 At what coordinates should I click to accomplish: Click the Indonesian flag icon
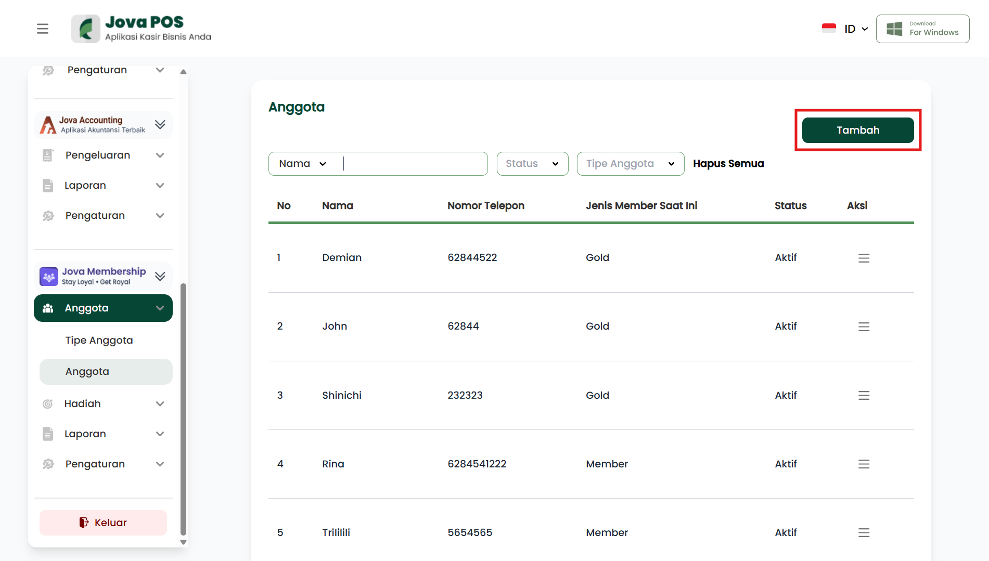829,29
